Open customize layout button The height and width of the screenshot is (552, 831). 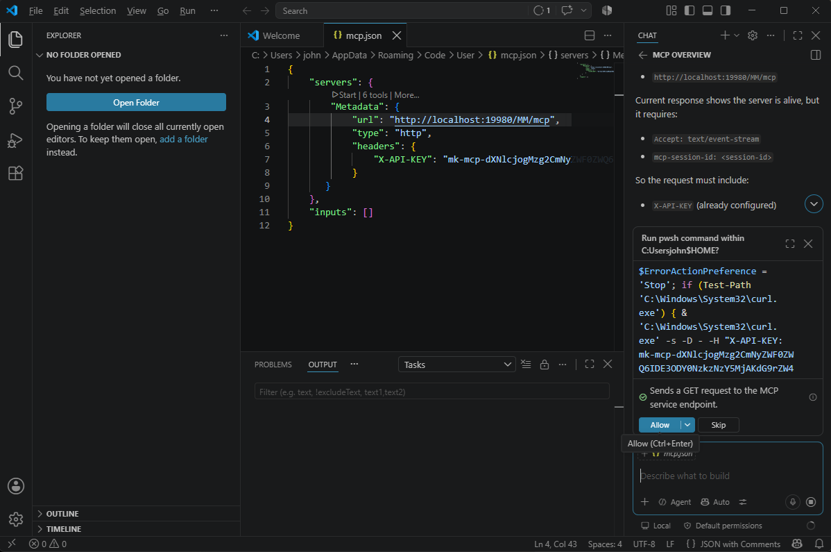pos(671,10)
